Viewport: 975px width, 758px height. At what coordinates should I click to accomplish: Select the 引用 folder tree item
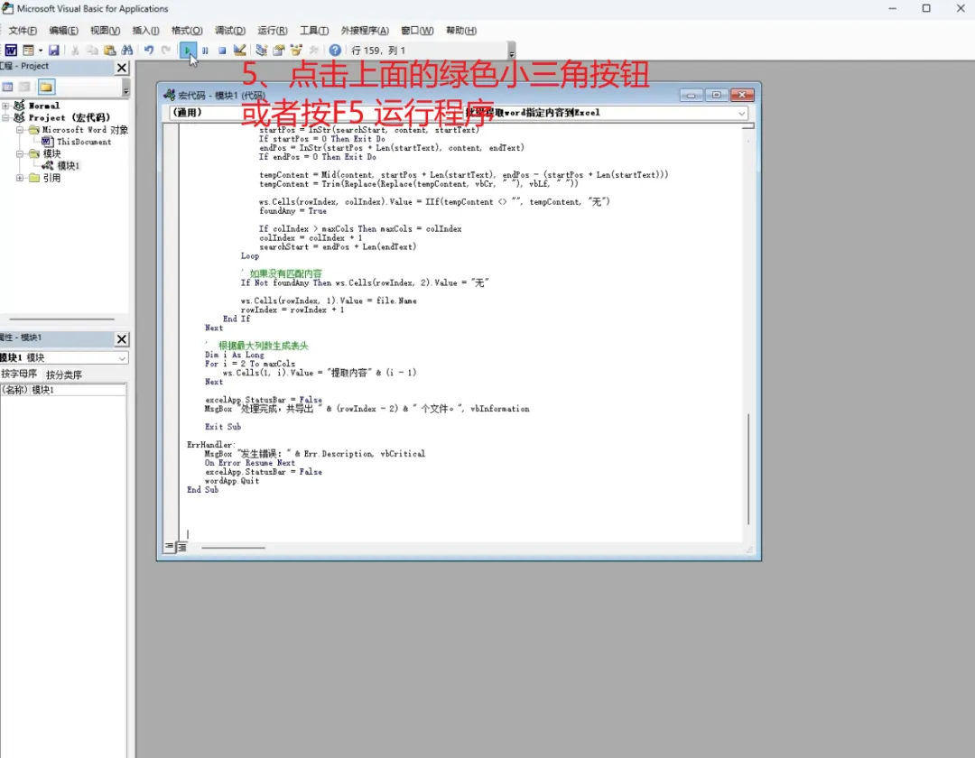51,178
